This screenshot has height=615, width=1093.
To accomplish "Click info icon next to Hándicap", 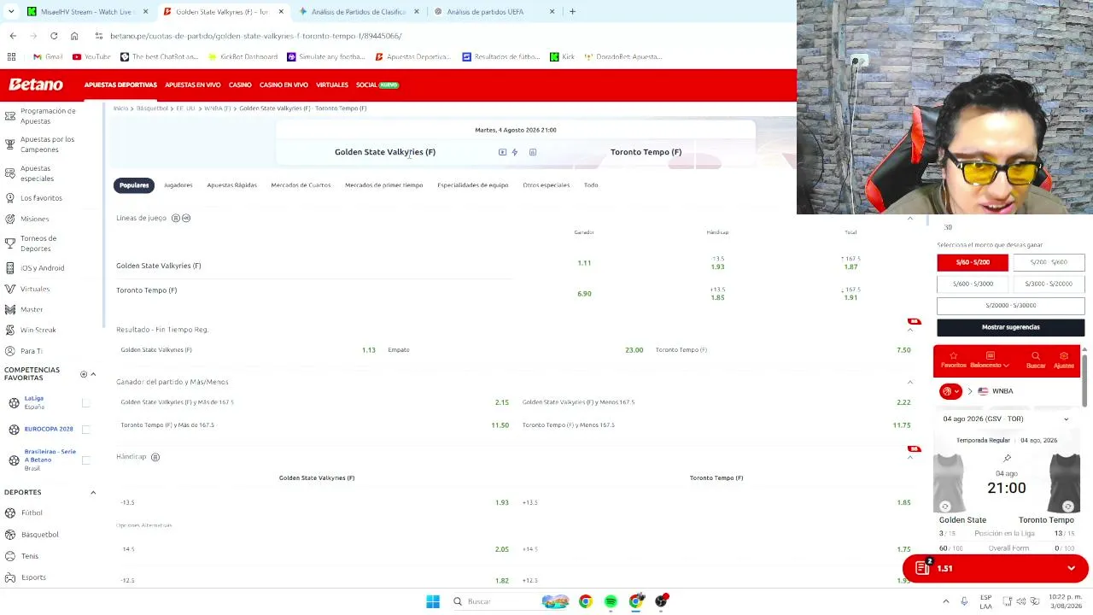I will click(x=155, y=457).
